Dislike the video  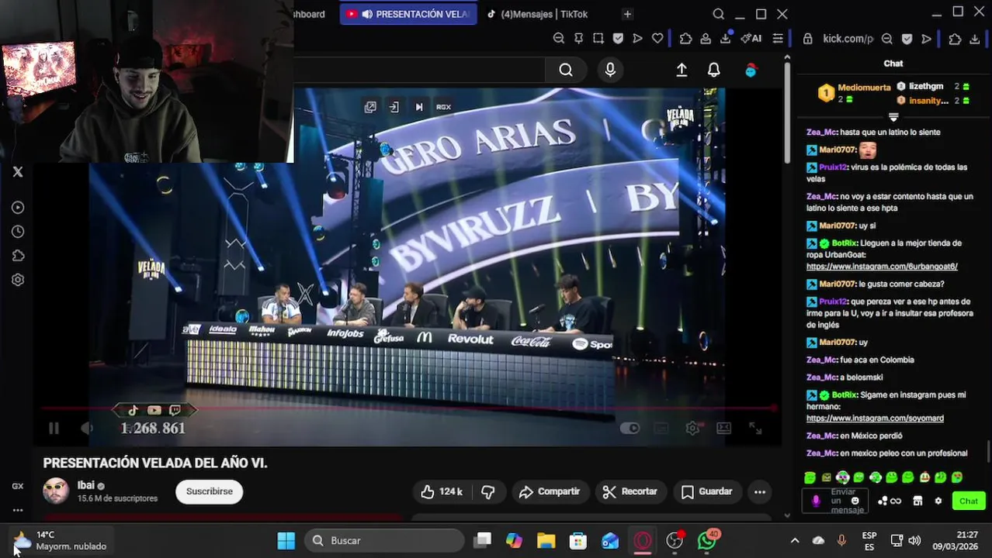click(x=488, y=491)
